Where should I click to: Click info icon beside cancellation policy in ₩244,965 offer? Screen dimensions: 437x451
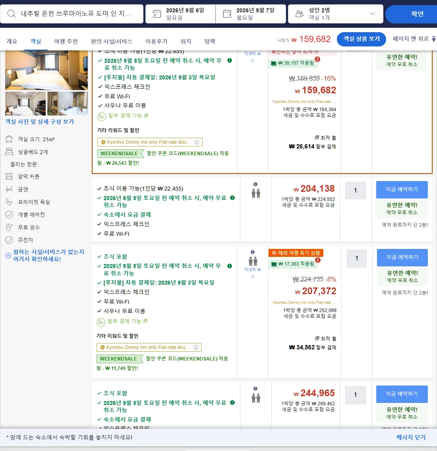click(233, 403)
